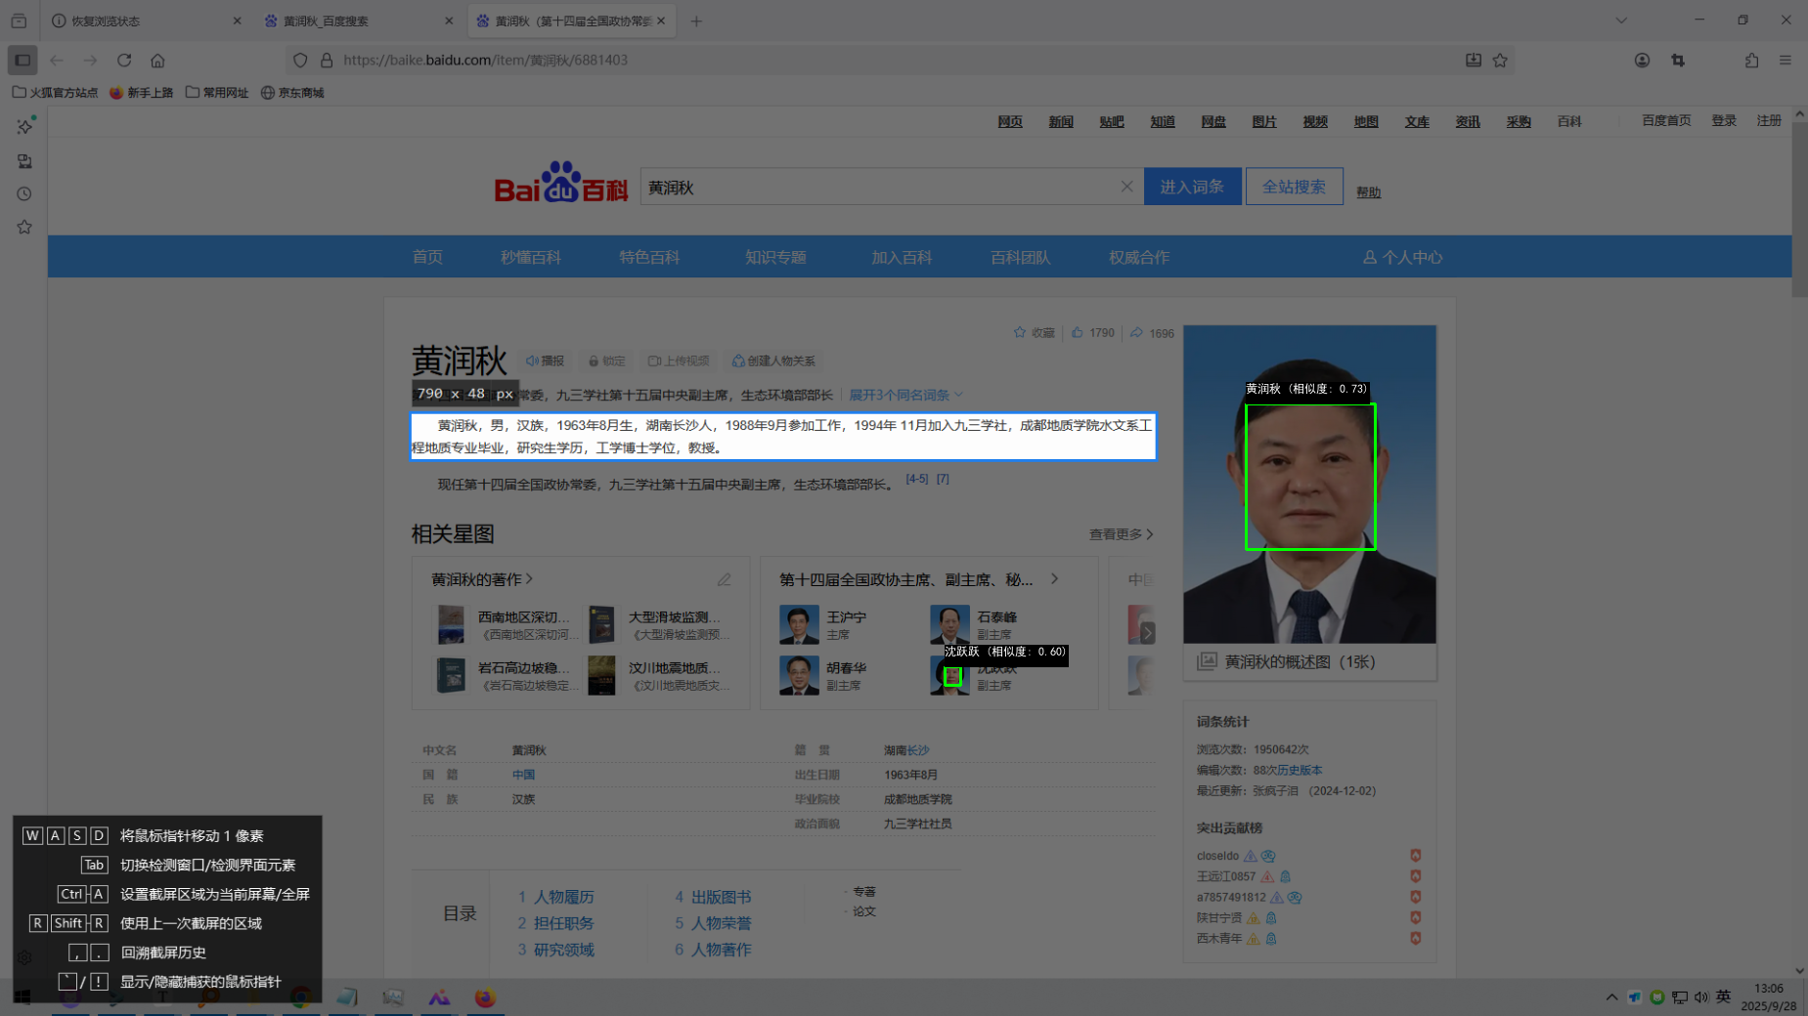This screenshot has width=1808, height=1016.
Task: Open the 历史版本 link in 词条统计
Action: click(1299, 770)
